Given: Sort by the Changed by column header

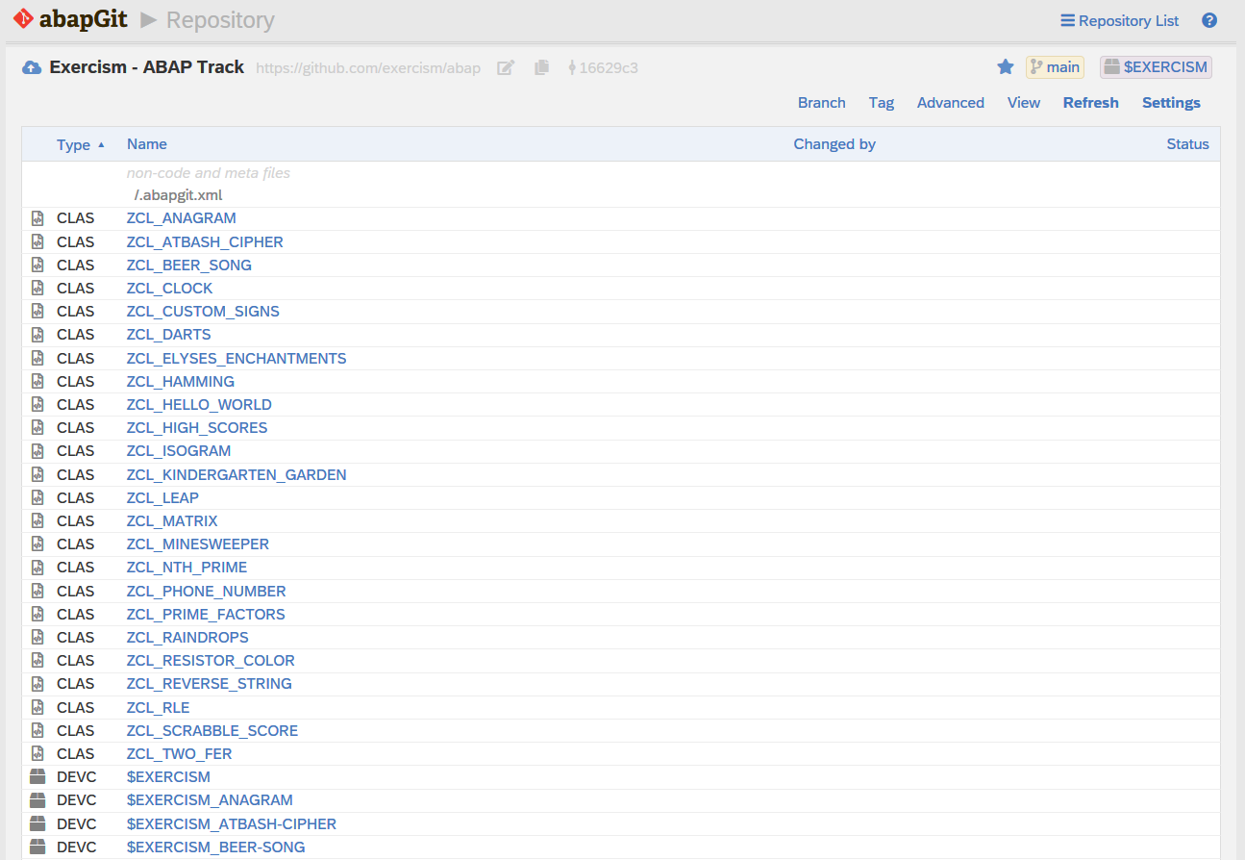Looking at the screenshot, I should coord(834,144).
